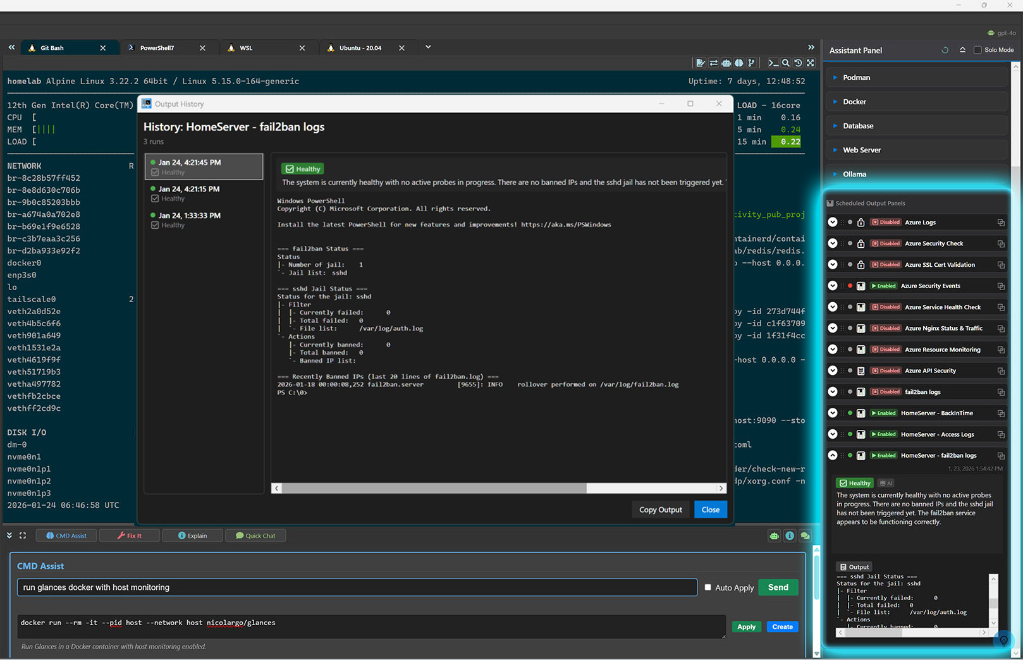Click the history clock icon in toolbar
This screenshot has width=1023, height=660.
798,63
